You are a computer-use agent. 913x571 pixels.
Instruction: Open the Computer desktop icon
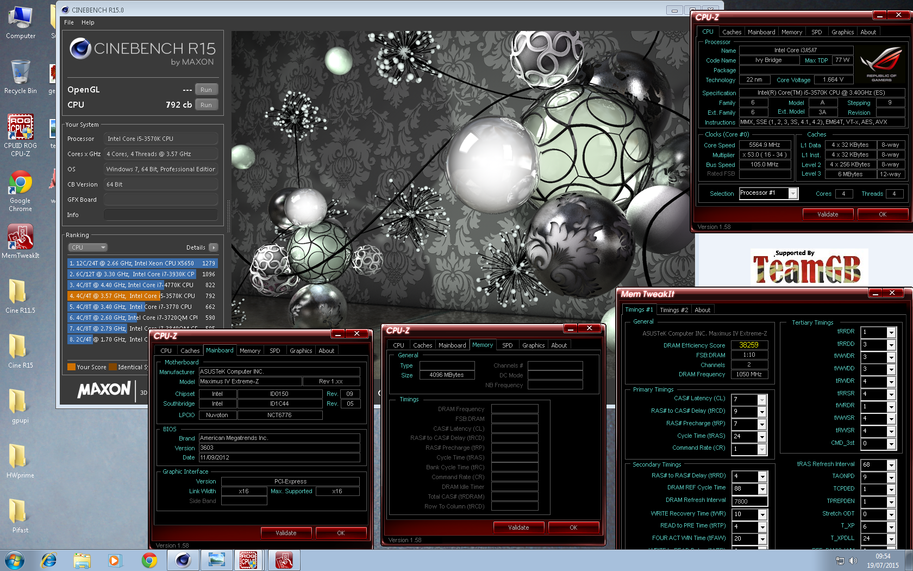(x=21, y=22)
